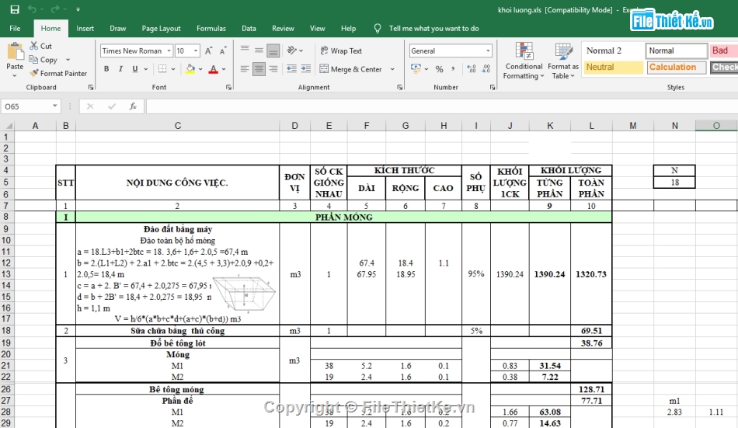Toggle Bold formatting

coord(106,68)
